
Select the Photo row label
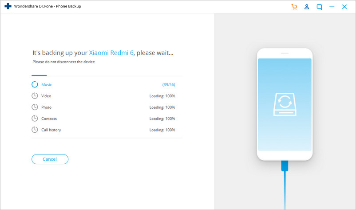[x=46, y=107]
